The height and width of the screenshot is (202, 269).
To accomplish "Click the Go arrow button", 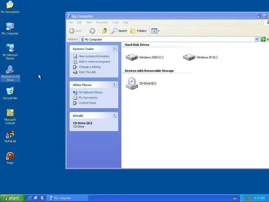I will point(263,39).
